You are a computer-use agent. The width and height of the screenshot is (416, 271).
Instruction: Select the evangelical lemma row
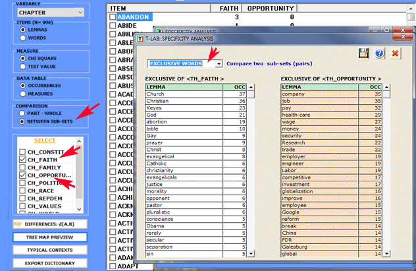(195, 156)
